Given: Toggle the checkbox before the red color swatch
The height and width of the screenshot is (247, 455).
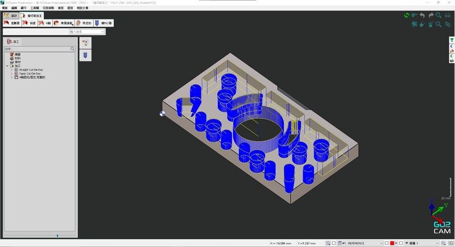Looking at the screenshot, I should pos(386,243).
